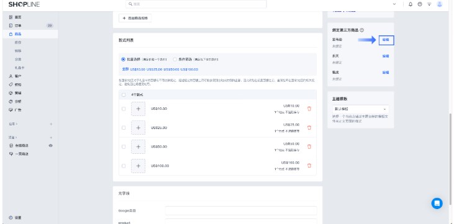Image resolution: width=454 pixels, height=224 pixels.
Task: Click the US$100.00 filter link
Action: (189, 69)
